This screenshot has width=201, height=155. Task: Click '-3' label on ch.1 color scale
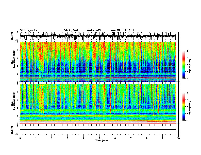click(187, 51)
